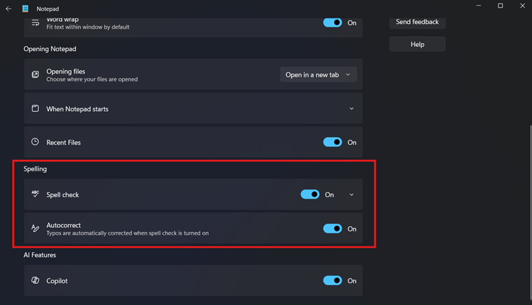Open the Help button
Screen dimensions: 532x305
[x=417, y=44]
